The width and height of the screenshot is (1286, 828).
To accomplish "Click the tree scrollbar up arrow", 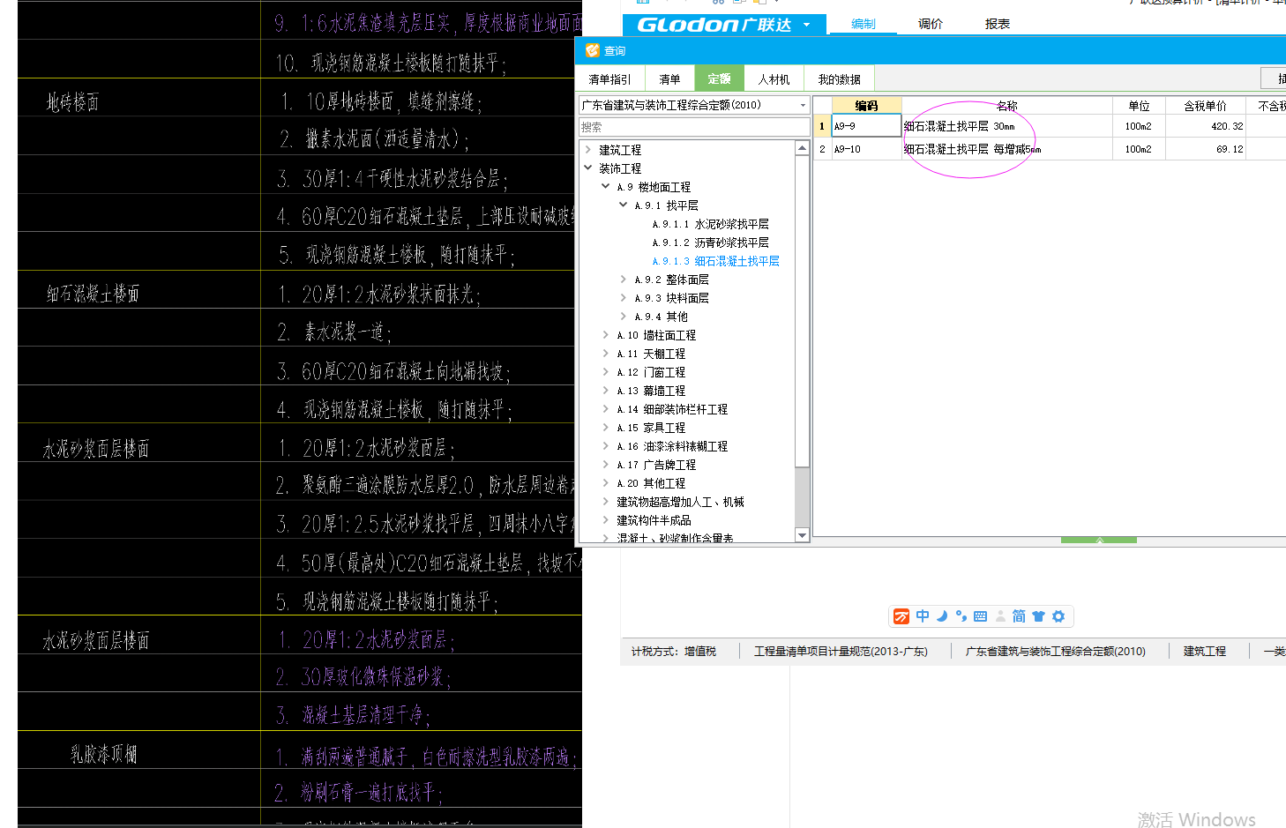I will (x=802, y=148).
